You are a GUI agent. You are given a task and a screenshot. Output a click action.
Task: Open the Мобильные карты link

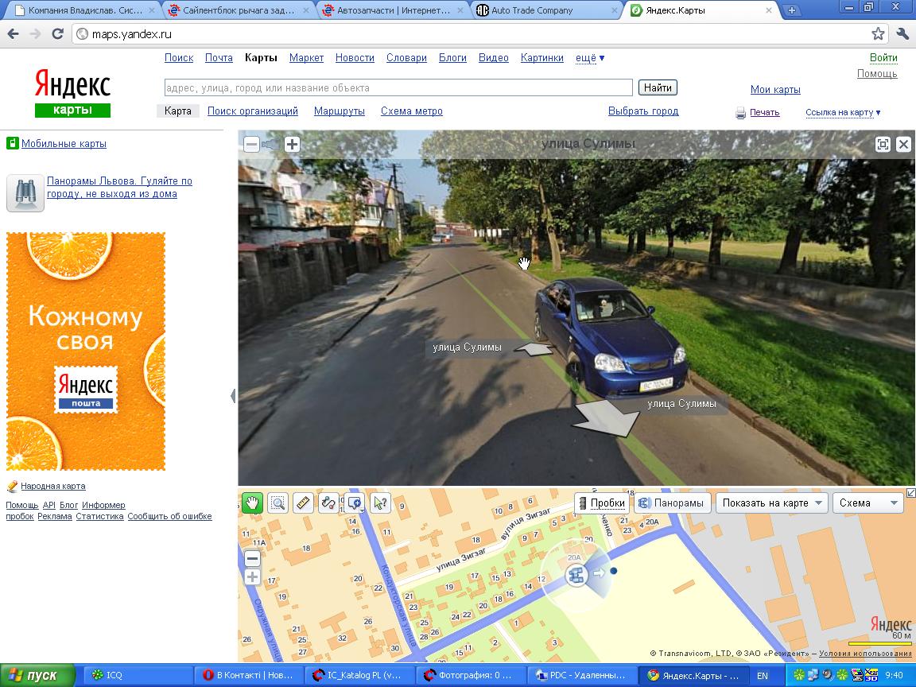[64, 144]
